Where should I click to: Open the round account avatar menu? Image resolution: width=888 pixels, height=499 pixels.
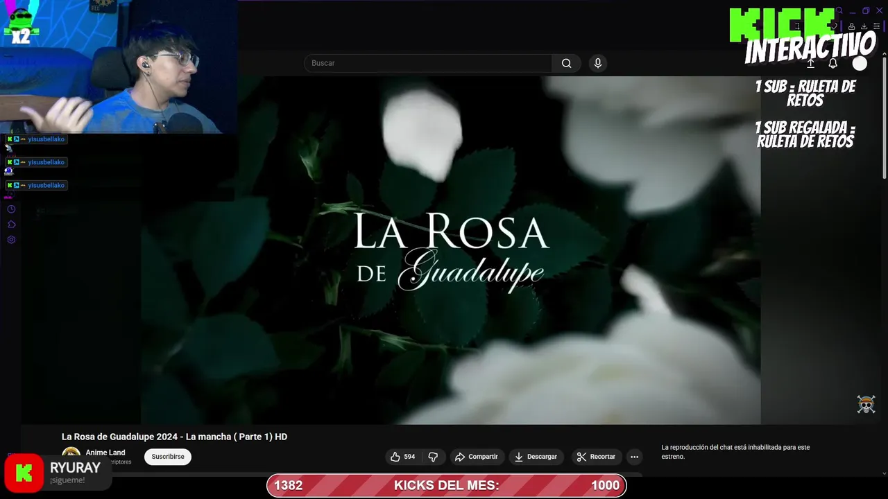pos(860,63)
